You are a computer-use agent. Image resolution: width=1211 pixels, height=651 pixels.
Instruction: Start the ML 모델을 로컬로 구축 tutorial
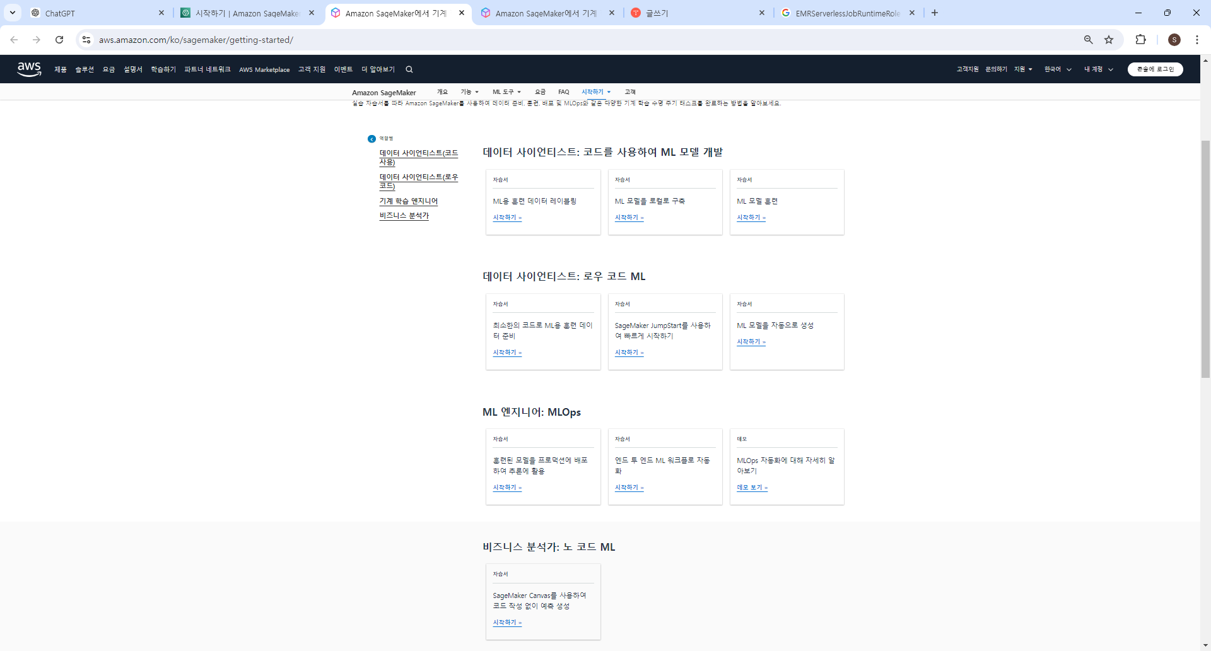tap(629, 218)
